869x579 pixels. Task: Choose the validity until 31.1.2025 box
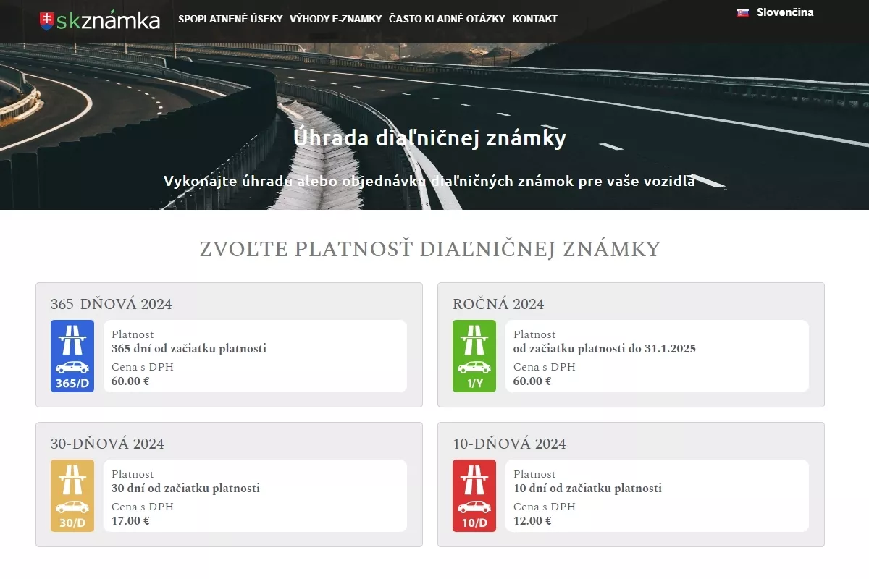pos(657,356)
